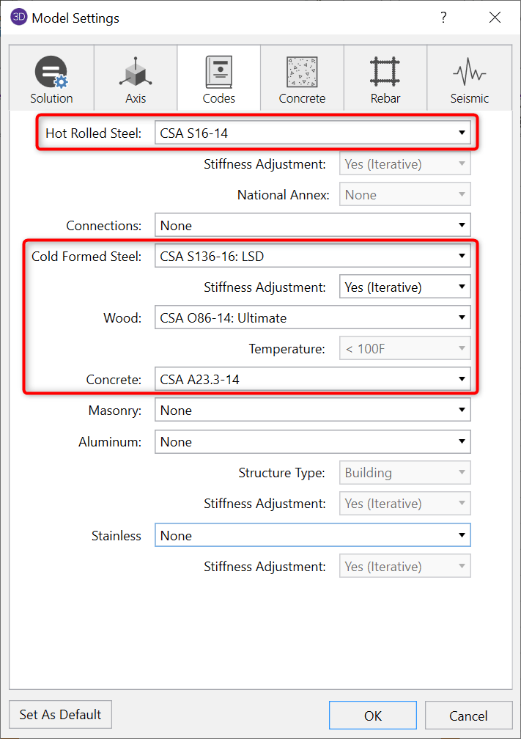Open the Concrete settings tab icon

point(302,73)
